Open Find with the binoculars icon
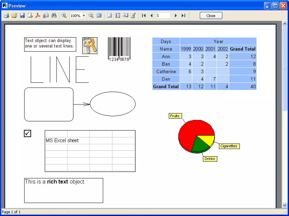289x216 pixels. coord(54,15)
